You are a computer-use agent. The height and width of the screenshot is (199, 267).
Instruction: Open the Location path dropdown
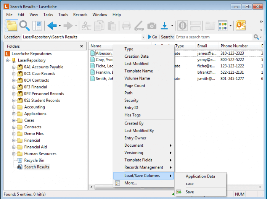[x=143, y=37]
